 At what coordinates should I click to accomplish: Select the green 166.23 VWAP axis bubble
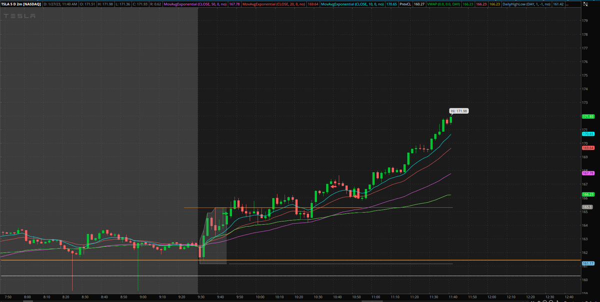587,194
